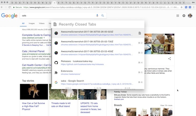The image size is (196, 116).
Task: Go back with the browser back arrow
Action: (2, 7)
